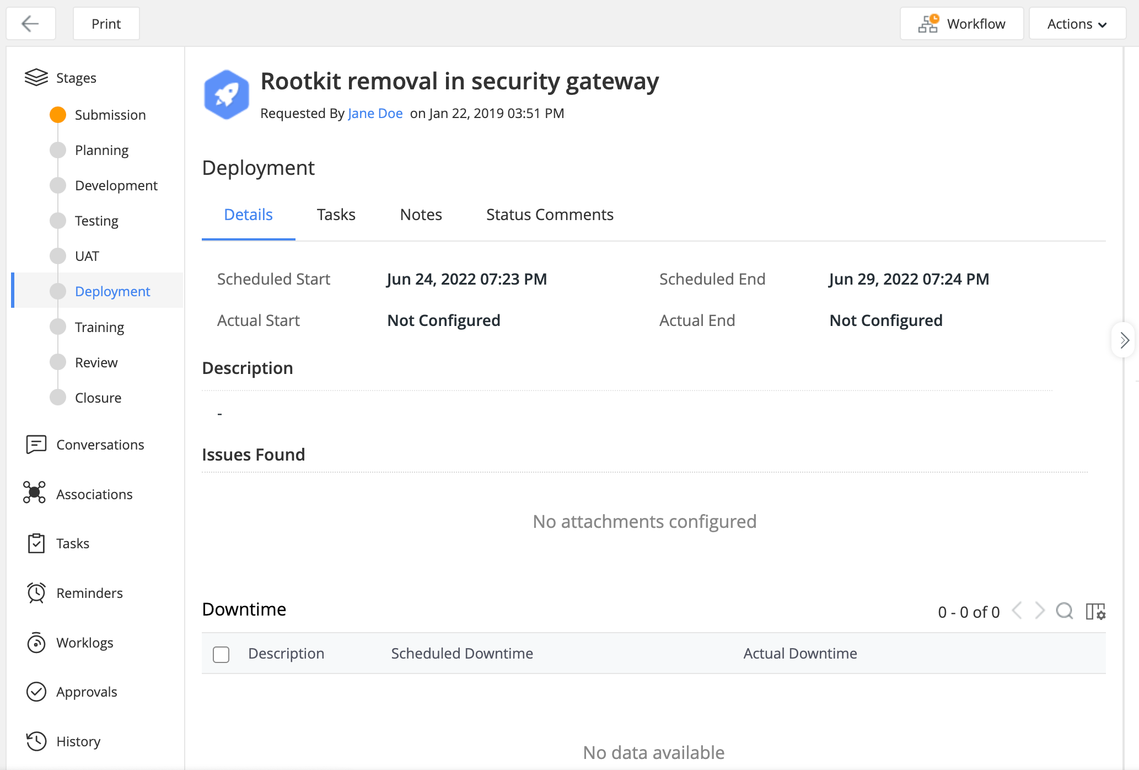The width and height of the screenshot is (1139, 770).
Task: Go to next Downtime page arrow
Action: (x=1039, y=611)
